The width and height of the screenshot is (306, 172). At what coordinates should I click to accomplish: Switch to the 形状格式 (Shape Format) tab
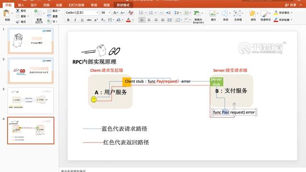click(123, 5)
